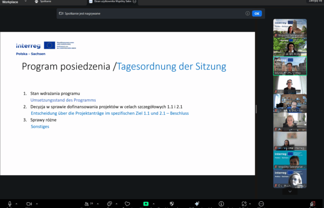Mute or unmute the microphone

10,204
